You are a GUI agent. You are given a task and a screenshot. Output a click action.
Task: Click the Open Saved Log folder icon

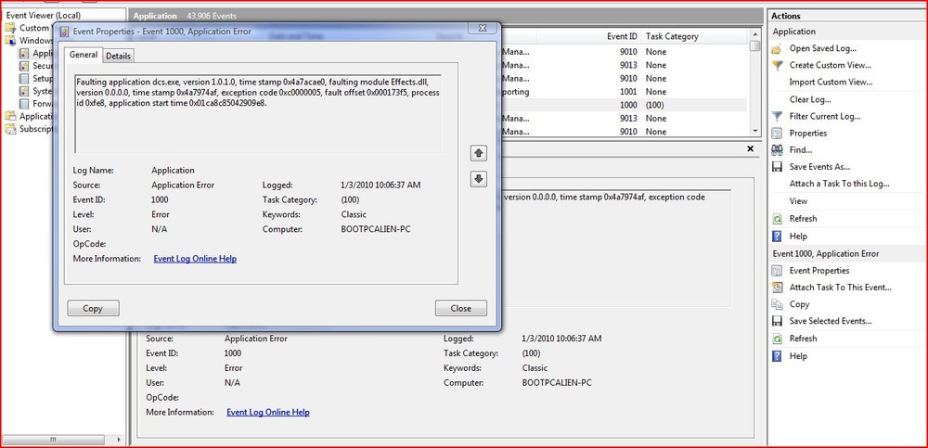pyautogui.click(x=777, y=48)
